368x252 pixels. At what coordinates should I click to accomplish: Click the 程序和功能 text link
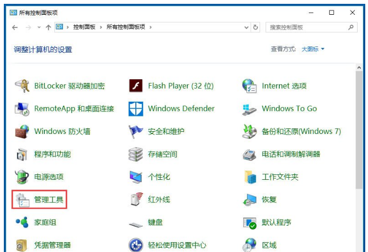click(53, 154)
